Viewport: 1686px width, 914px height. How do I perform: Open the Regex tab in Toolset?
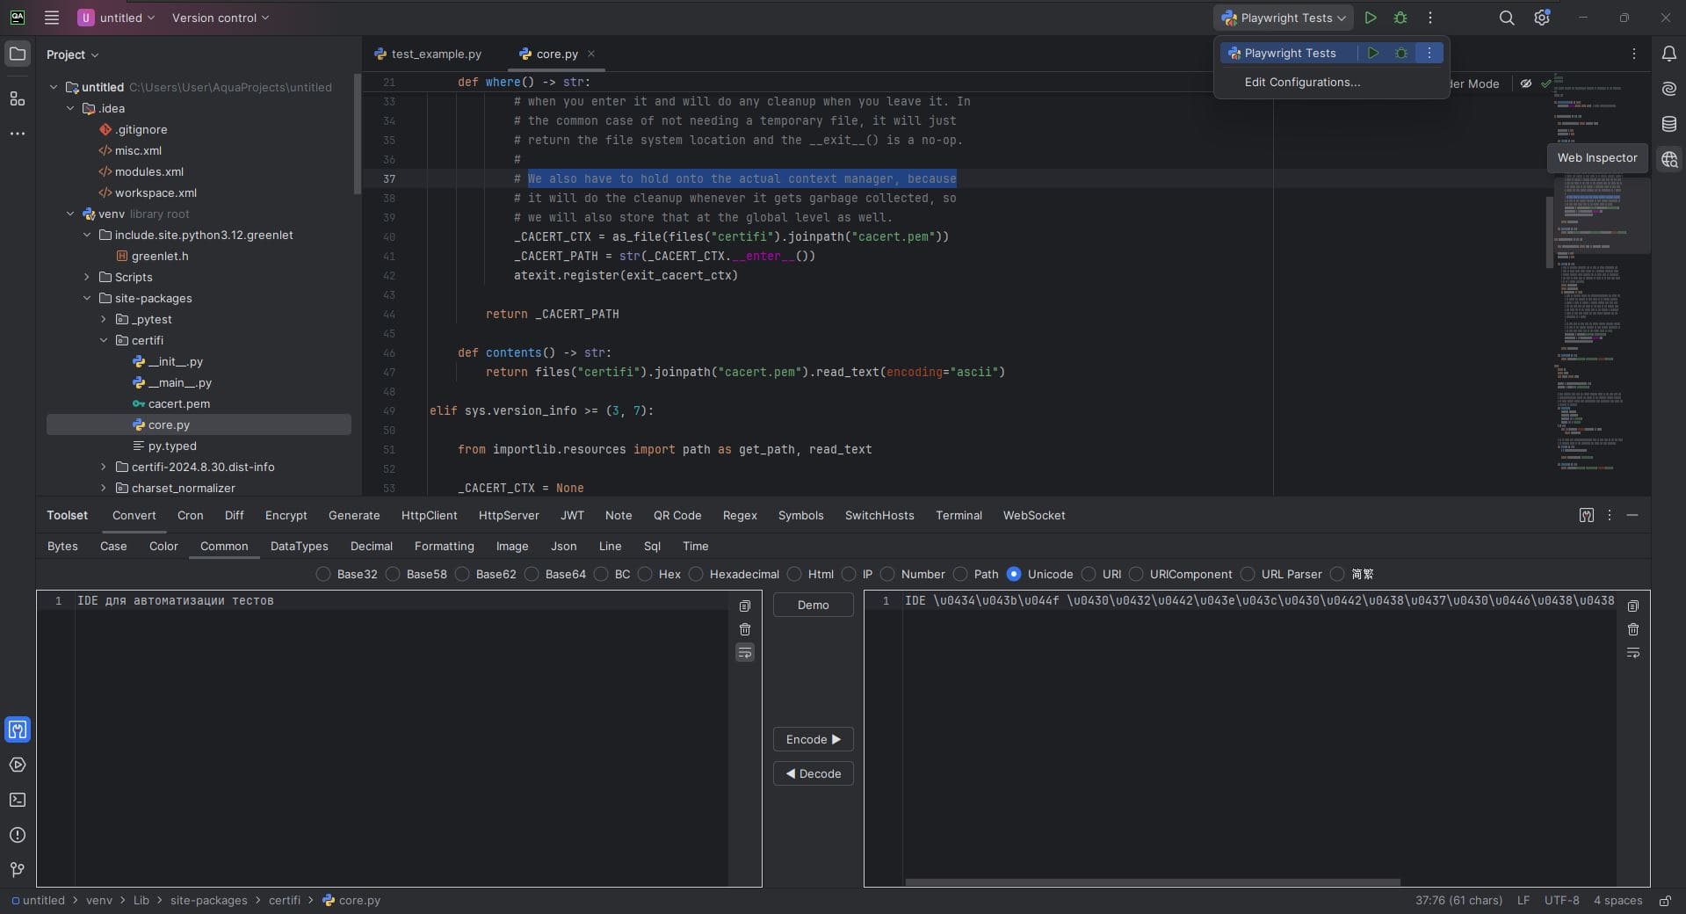[x=739, y=515]
